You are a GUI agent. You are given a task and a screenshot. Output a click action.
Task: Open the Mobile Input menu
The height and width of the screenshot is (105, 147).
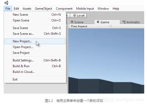[x=85, y=9]
